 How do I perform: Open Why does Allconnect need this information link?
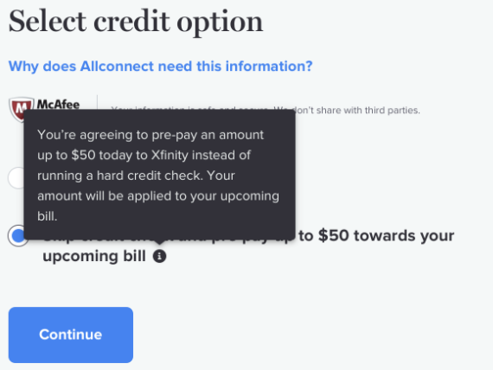(160, 67)
